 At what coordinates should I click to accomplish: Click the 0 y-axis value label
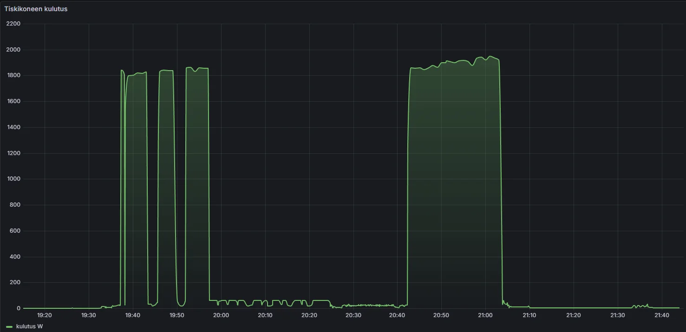[x=19, y=308]
